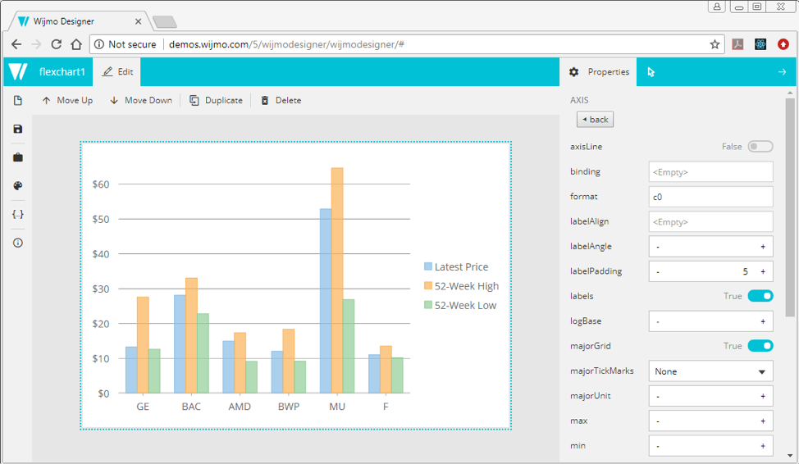Click 52-Week High legend swatch
Screen dimensions: 799x464
pyautogui.click(x=428, y=286)
